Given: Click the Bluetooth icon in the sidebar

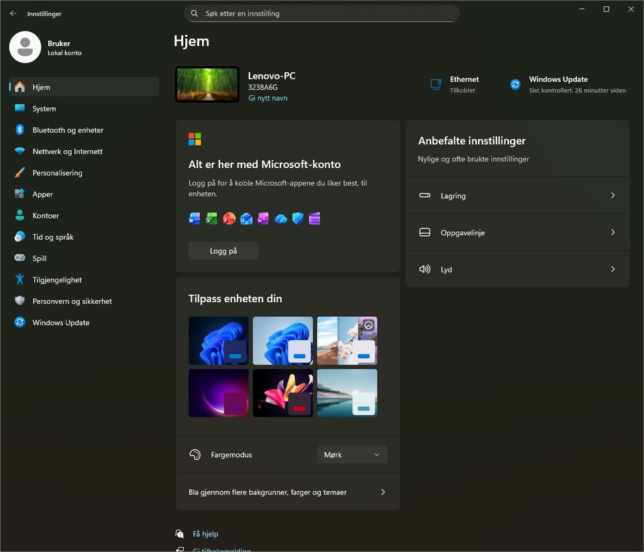Looking at the screenshot, I should tap(19, 130).
